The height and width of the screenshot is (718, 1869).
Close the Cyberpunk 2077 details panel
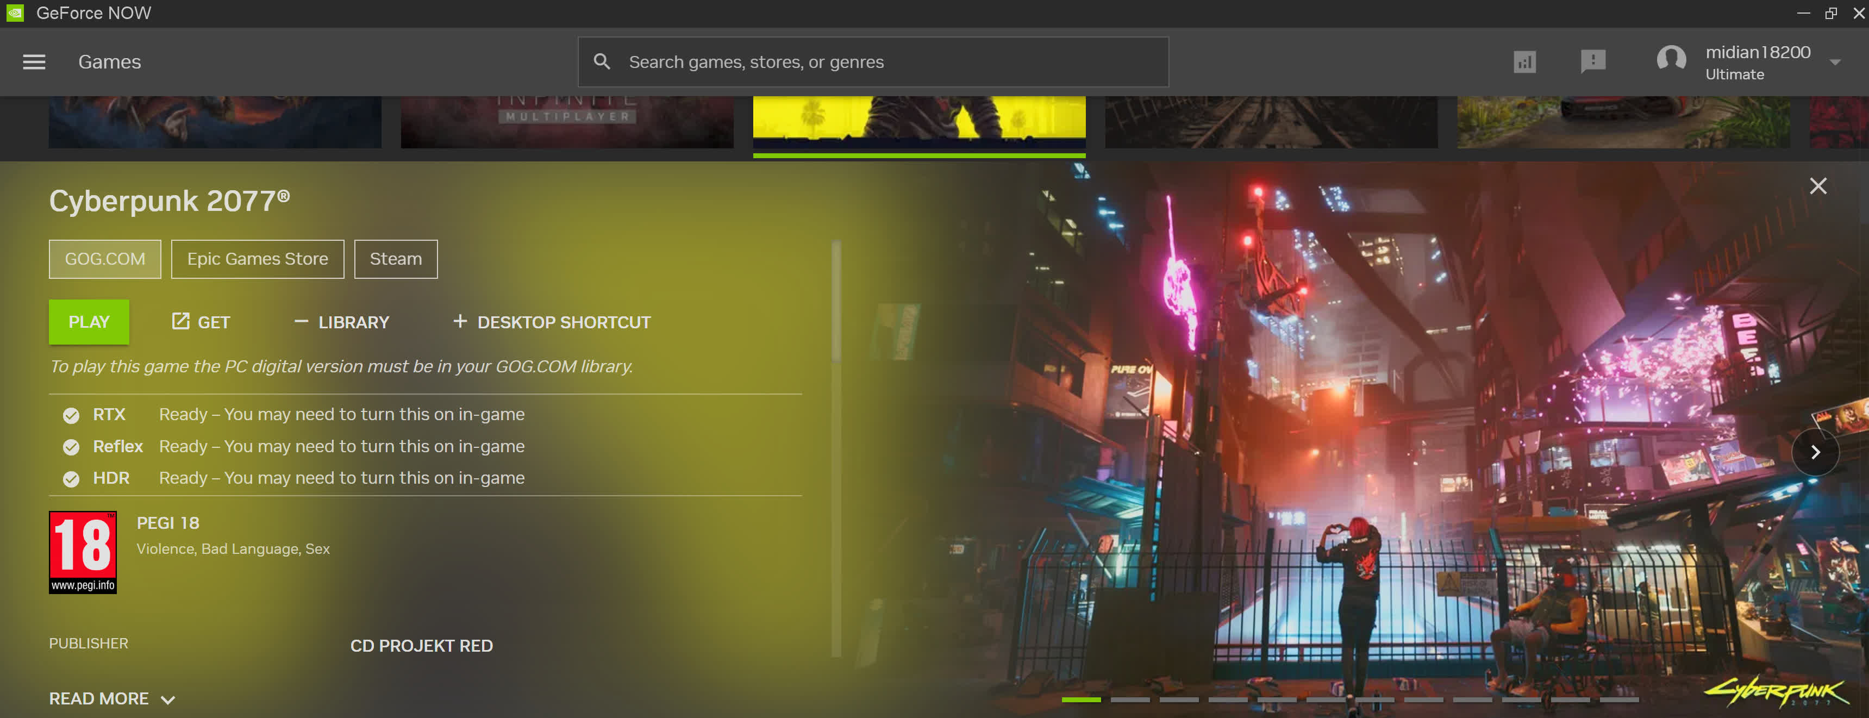(x=1817, y=186)
